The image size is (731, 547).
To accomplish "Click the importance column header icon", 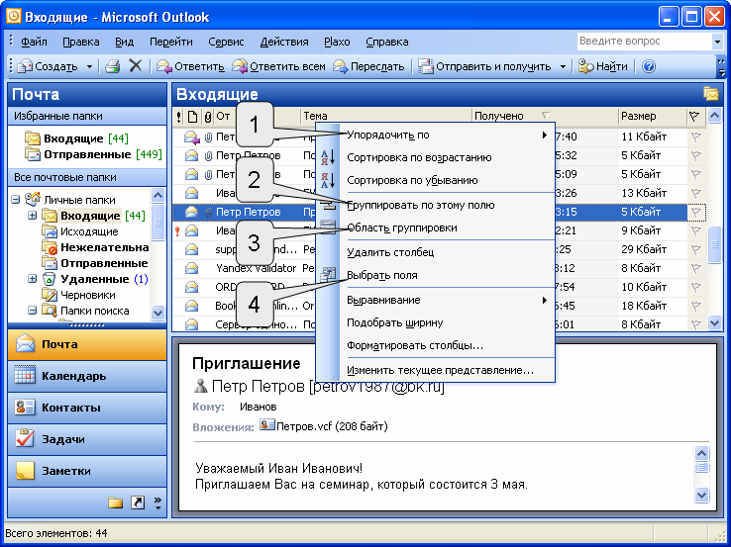I will click(x=179, y=117).
